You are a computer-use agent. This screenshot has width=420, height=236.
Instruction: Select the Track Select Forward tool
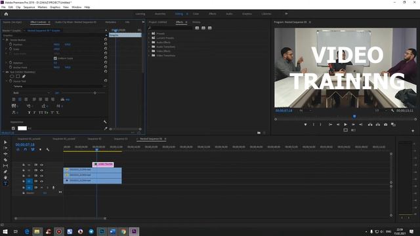tap(5, 148)
